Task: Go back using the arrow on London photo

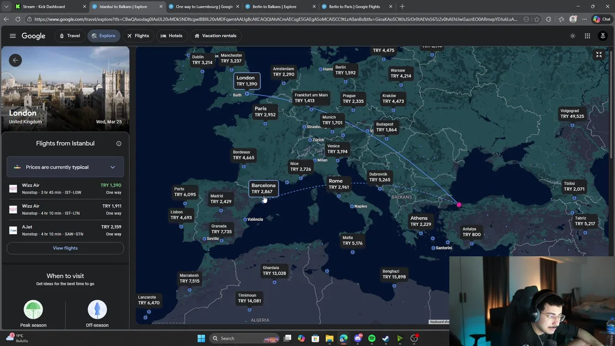Action: click(x=15, y=60)
